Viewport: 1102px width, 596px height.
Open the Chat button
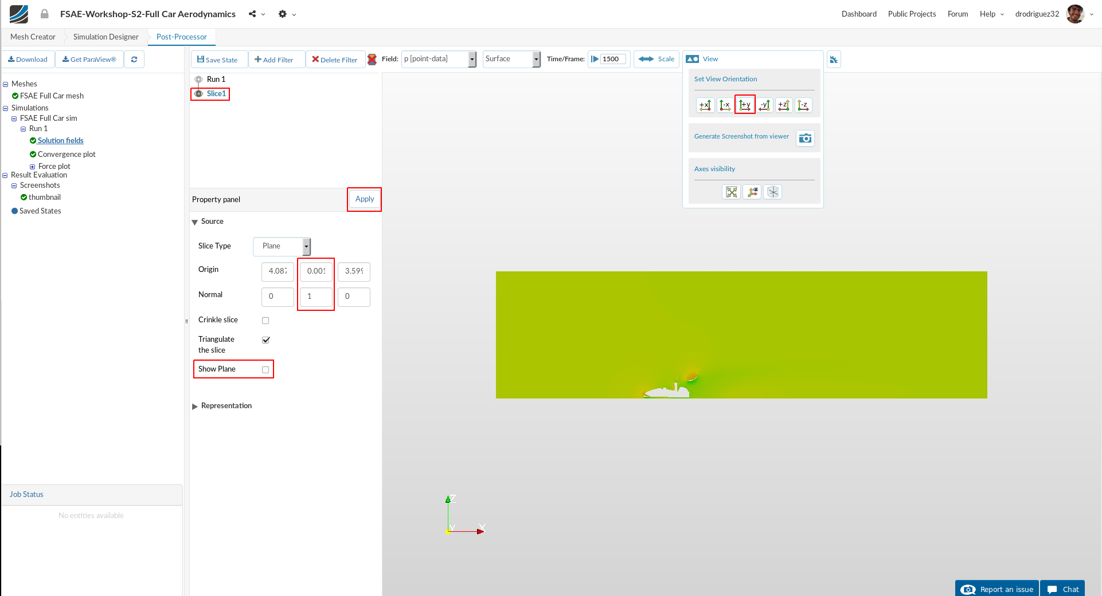pos(1062,589)
